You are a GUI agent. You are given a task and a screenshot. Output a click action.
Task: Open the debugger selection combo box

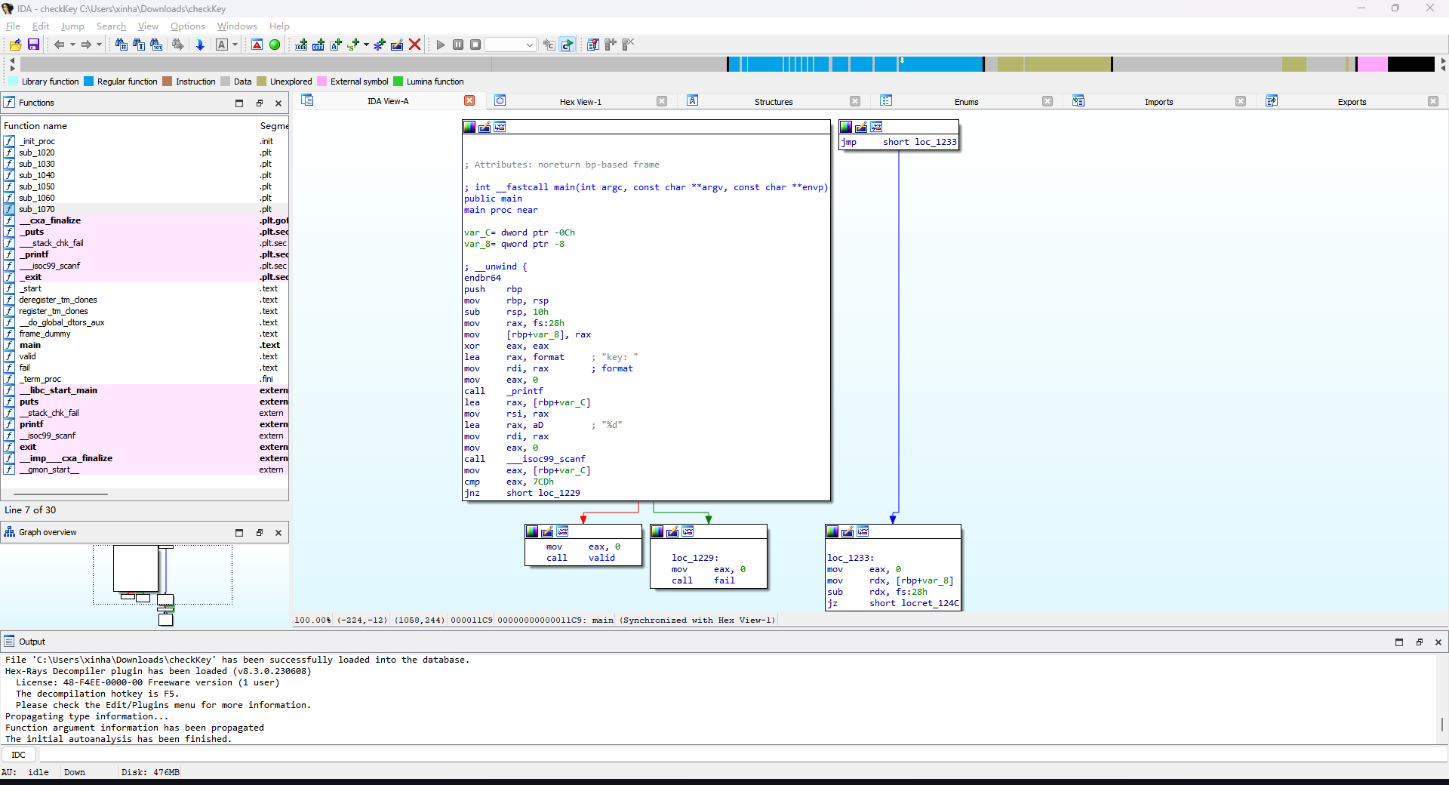510,45
